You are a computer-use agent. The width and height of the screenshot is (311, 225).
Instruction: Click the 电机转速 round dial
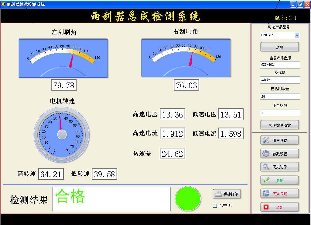click(x=62, y=134)
